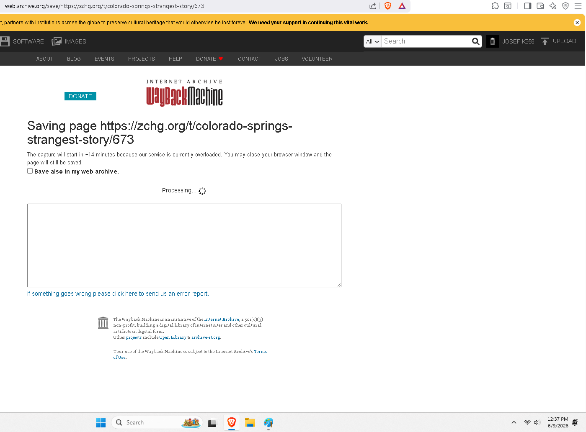Image resolution: width=586 pixels, height=432 pixels.
Task: Click the UPLOAD link in the top bar
Action: coord(564,41)
